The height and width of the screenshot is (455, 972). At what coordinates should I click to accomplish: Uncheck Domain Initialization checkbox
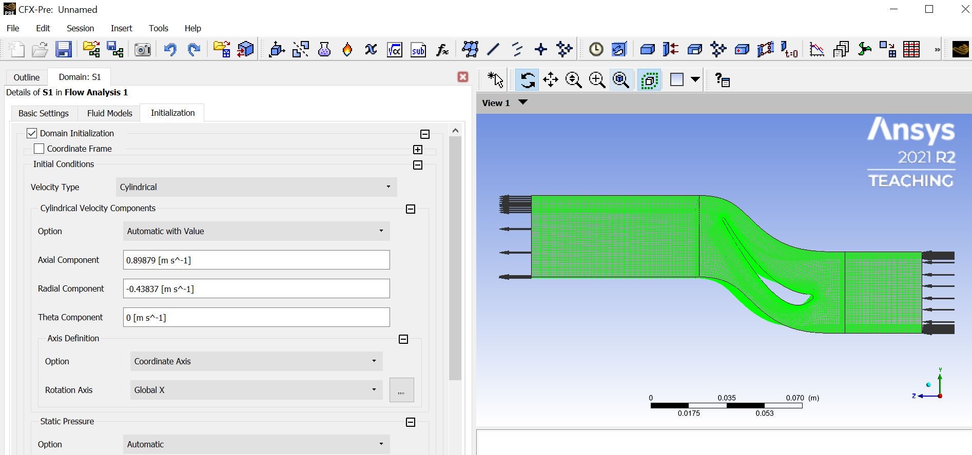coord(32,133)
